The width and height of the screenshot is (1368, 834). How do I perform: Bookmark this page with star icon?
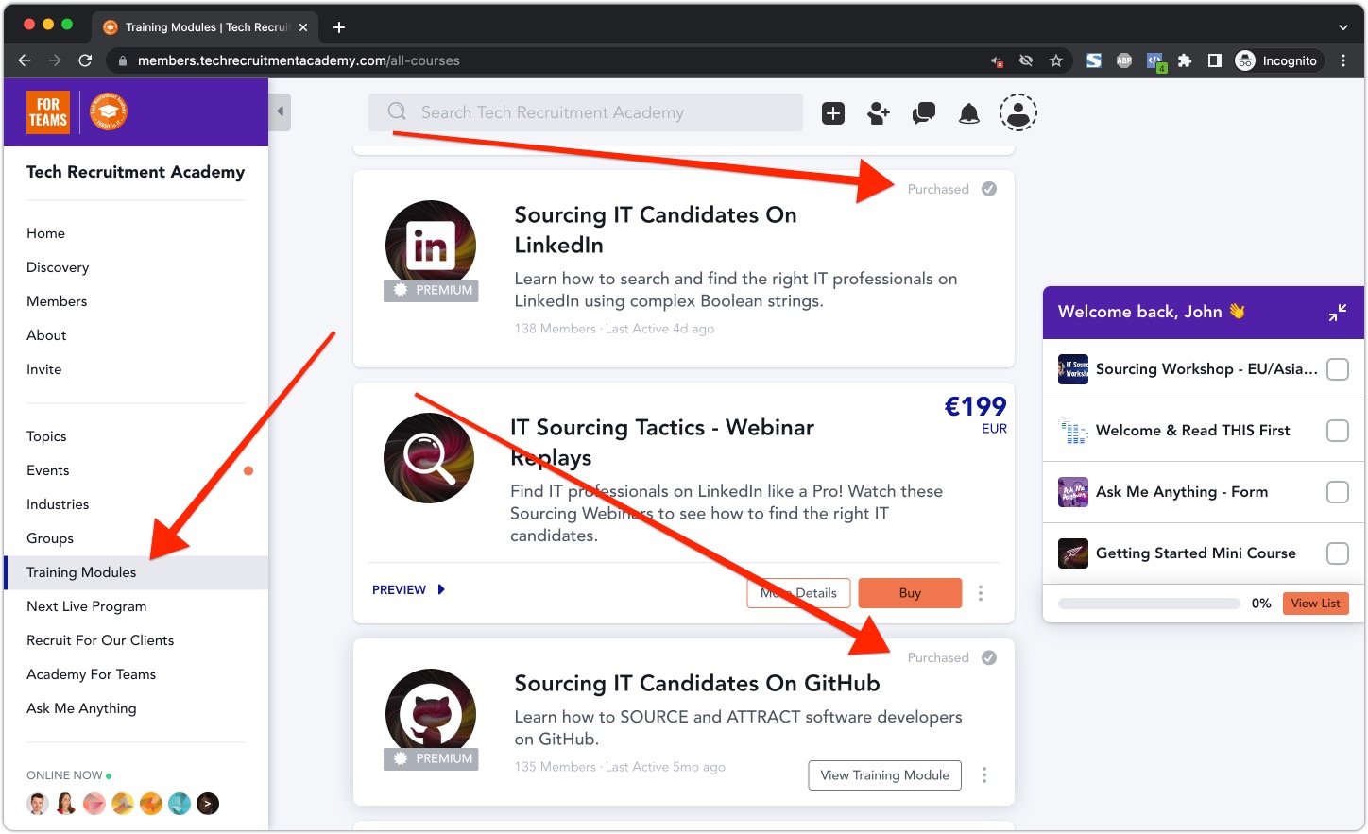pos(1056,60)
